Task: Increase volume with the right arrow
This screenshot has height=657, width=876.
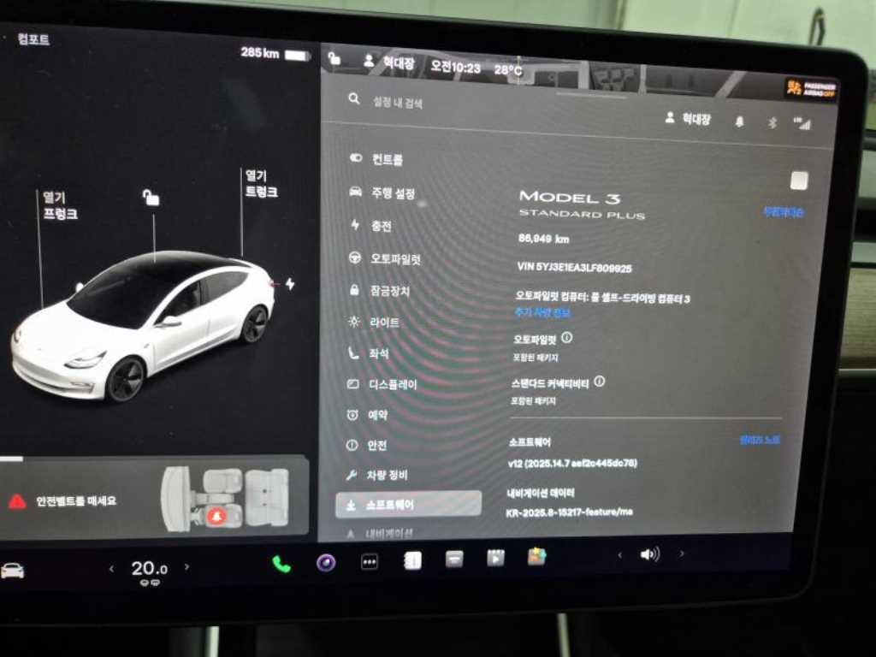Action: pos(682,553)
